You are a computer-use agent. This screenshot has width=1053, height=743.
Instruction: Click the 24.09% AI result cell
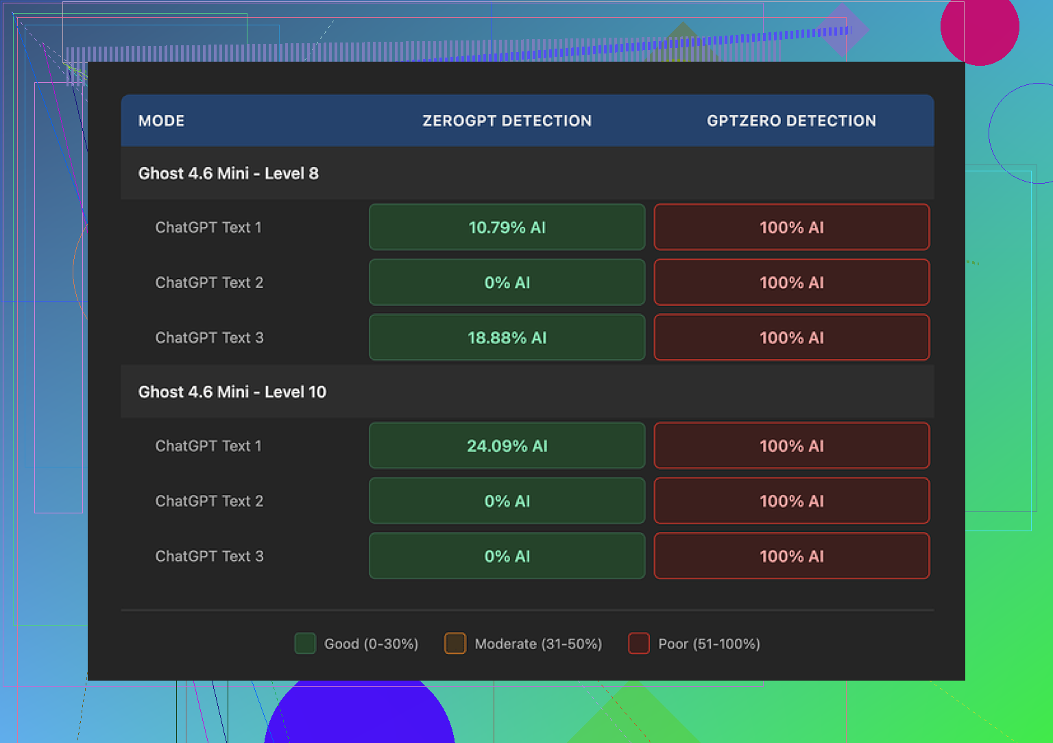[x=507, y=446]
